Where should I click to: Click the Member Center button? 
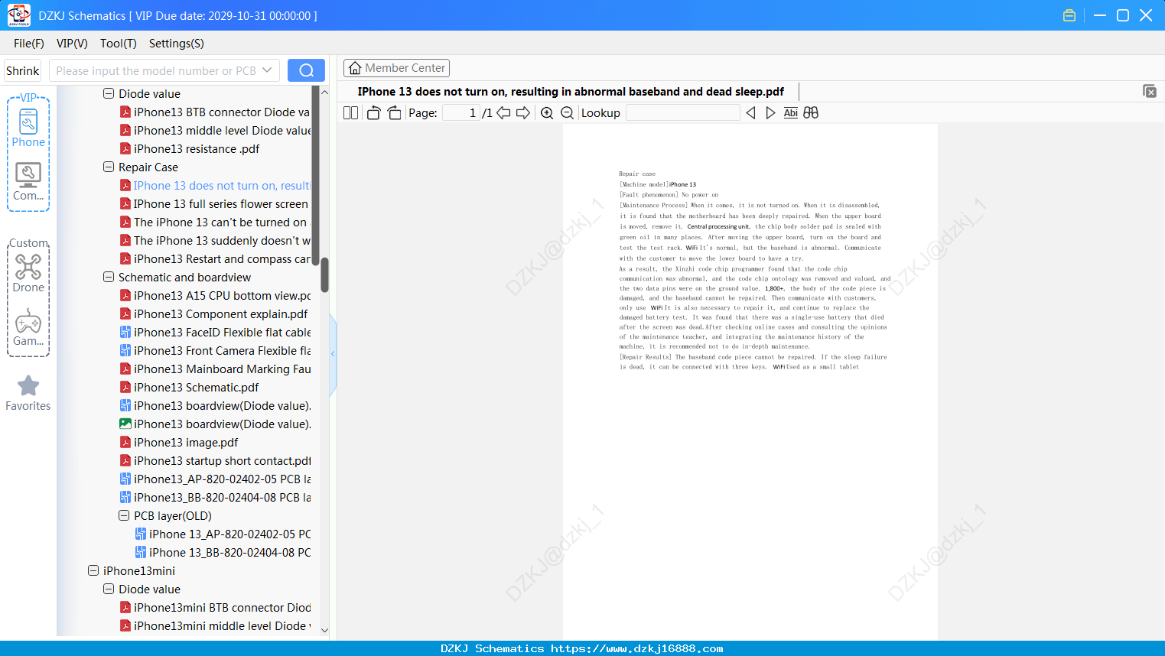point(396,68)
